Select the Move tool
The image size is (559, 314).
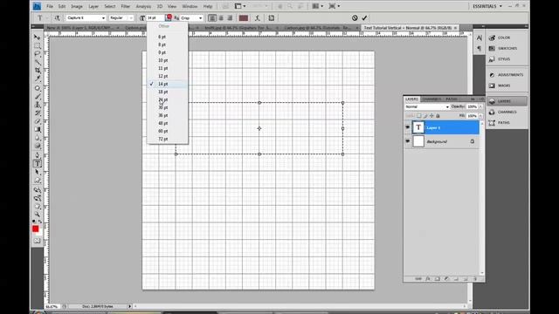(x=37, y=37)
